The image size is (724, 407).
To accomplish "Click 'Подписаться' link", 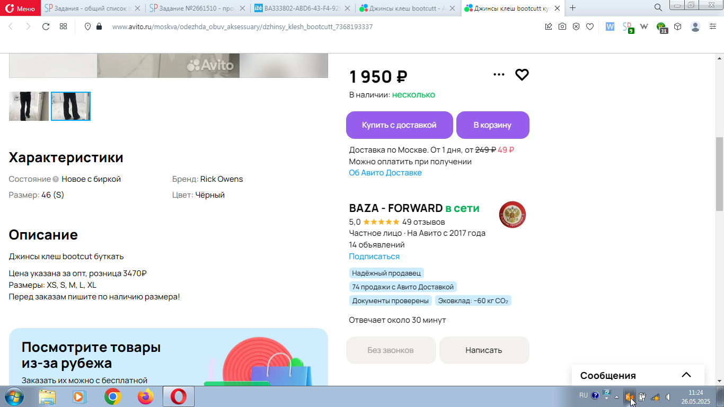I will (x=374, y=256).
